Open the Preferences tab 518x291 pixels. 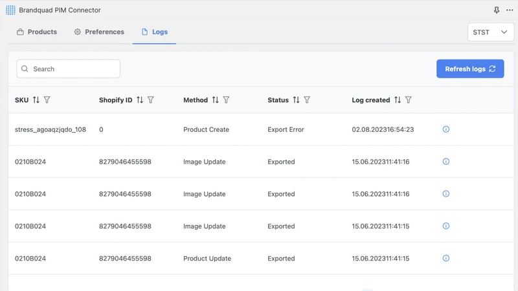99,32
